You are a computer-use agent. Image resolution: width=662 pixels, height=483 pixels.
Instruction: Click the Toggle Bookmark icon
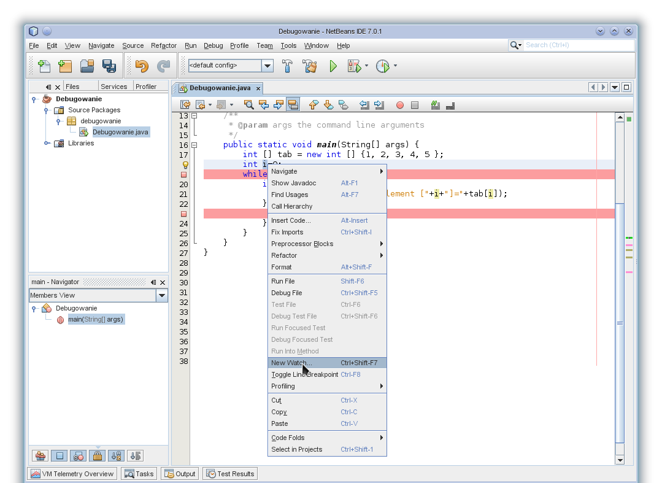[344, 105]
